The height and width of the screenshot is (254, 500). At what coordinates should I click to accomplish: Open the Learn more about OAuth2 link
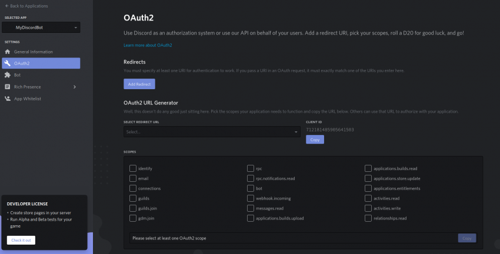(x=148, y=45)
